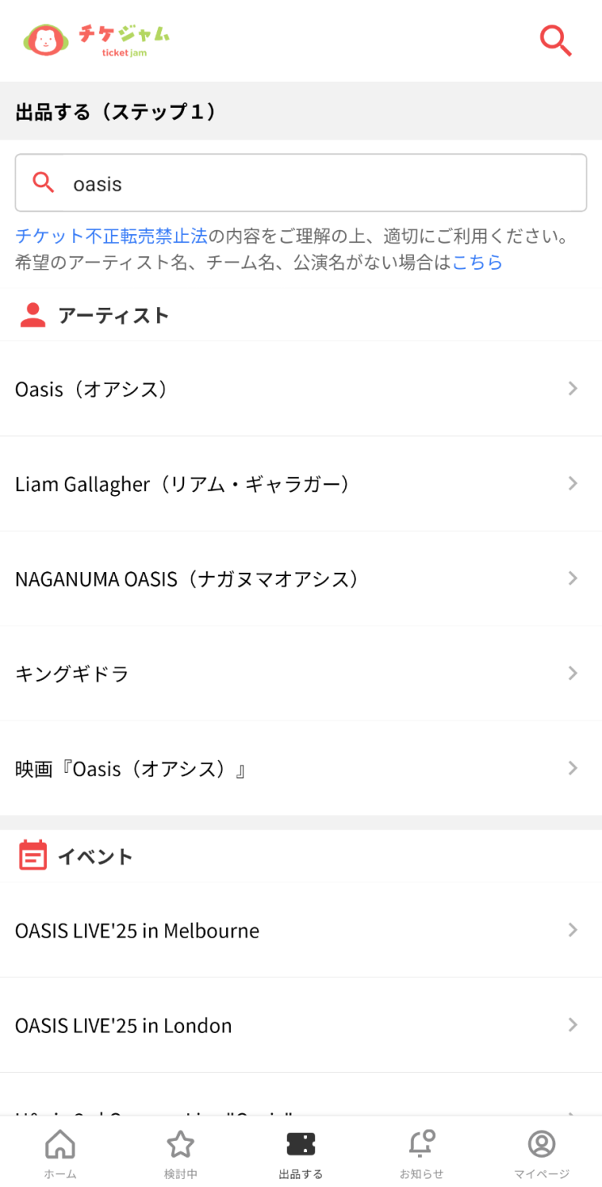Expand chevron for 映画『Oasis（オアシス）』 row
The height and width of the screenshot is (1187, 602).
coord(573,768)
